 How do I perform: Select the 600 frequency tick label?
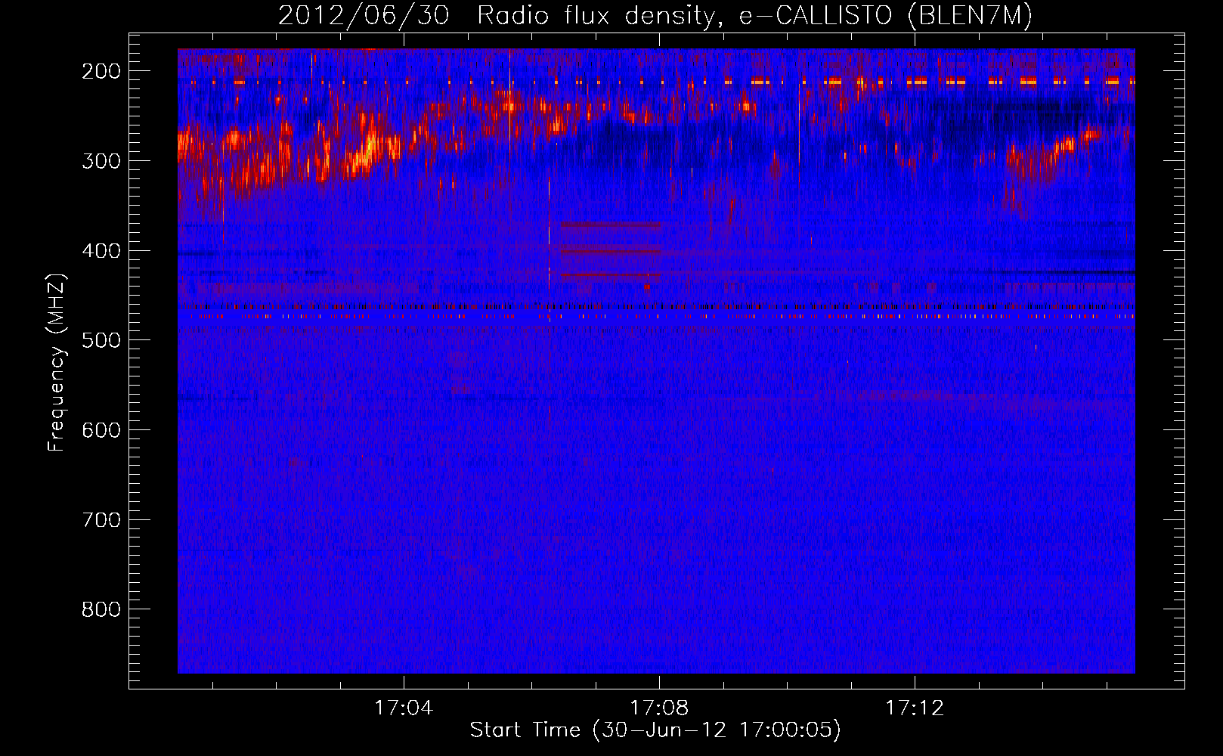pyautogui.click(x=101, y=430)
